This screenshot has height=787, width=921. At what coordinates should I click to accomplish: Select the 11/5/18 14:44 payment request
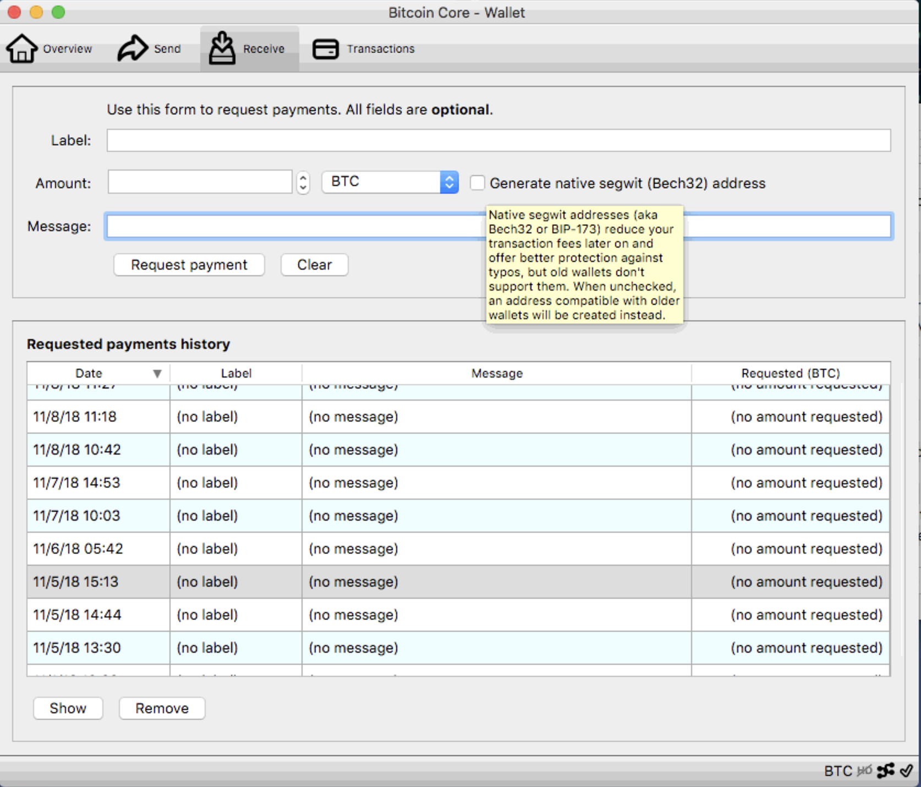click(458, 615)
